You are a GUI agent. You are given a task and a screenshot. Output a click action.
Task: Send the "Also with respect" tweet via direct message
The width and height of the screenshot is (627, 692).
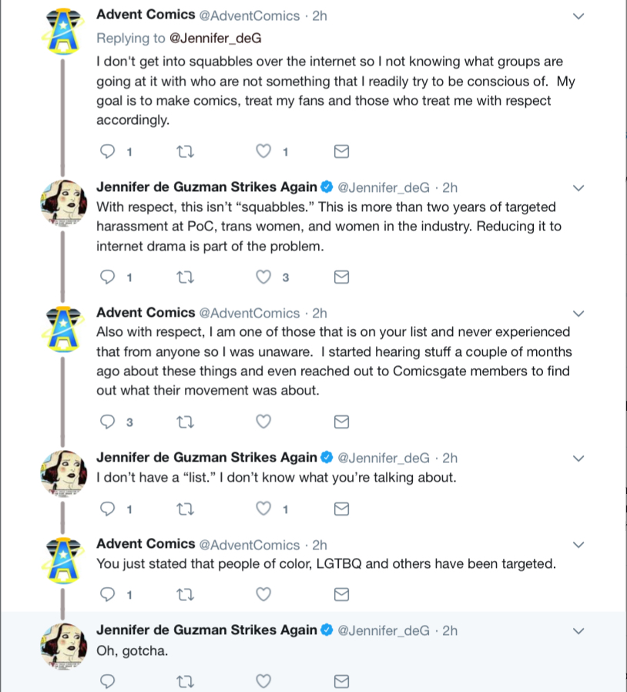point(341,422)
